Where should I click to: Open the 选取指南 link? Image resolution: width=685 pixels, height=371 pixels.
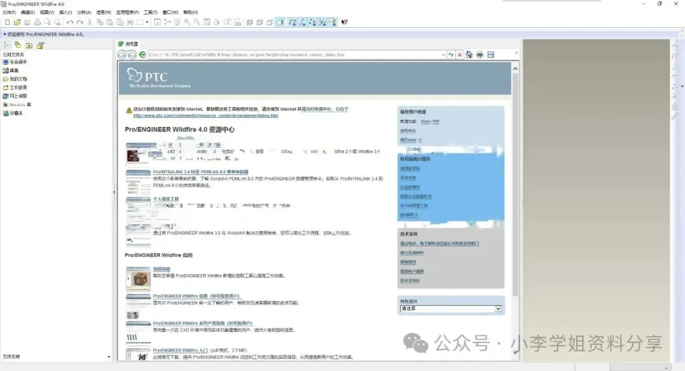point(161,269)
